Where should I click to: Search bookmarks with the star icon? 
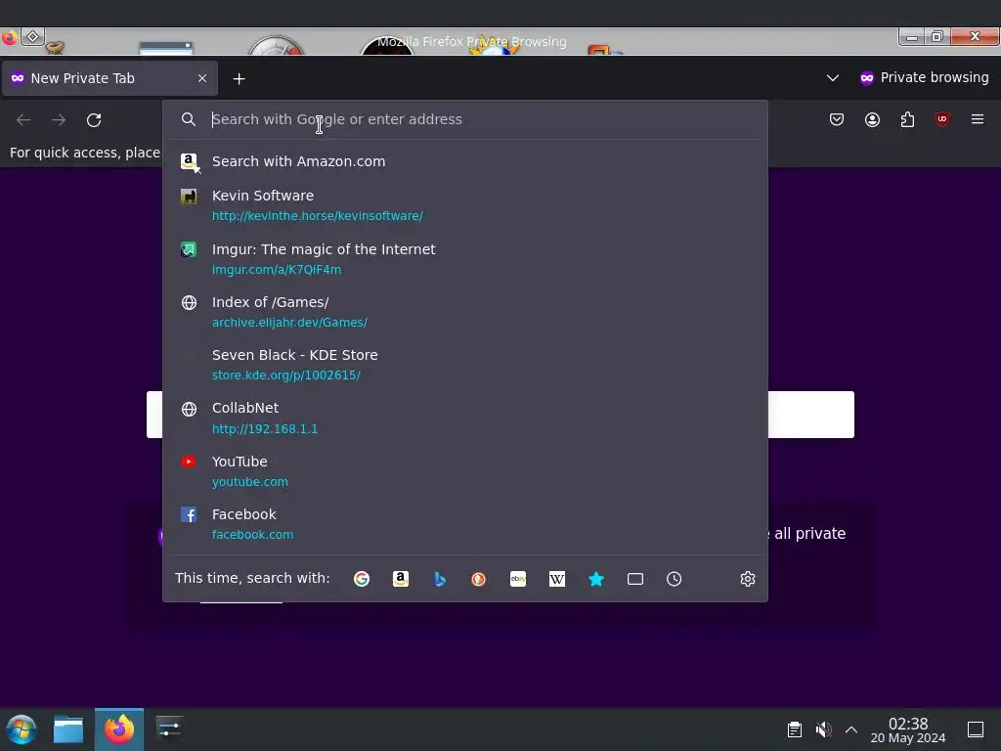click(596, 579)
